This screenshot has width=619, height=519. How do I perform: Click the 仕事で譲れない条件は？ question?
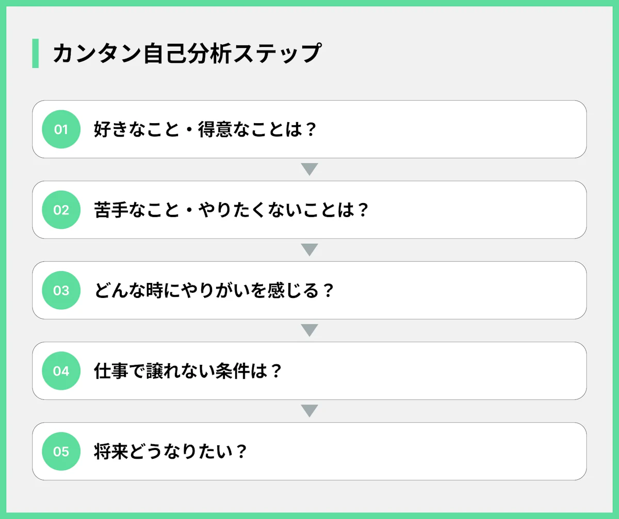188,371
